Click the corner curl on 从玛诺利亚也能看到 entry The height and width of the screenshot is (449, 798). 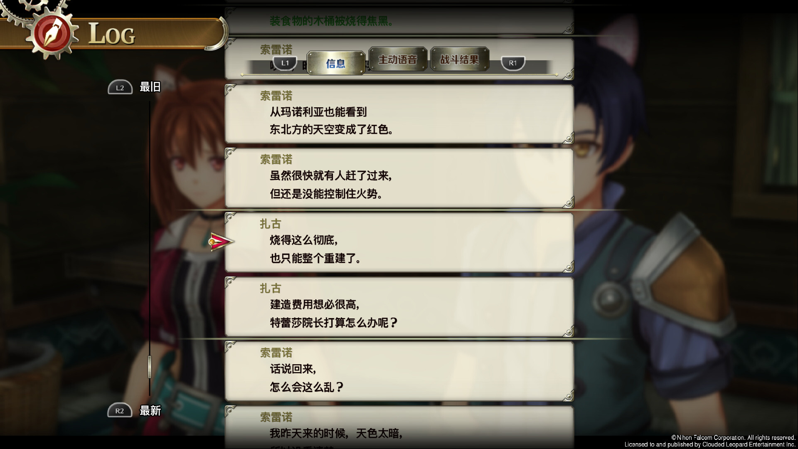(568, 138)
